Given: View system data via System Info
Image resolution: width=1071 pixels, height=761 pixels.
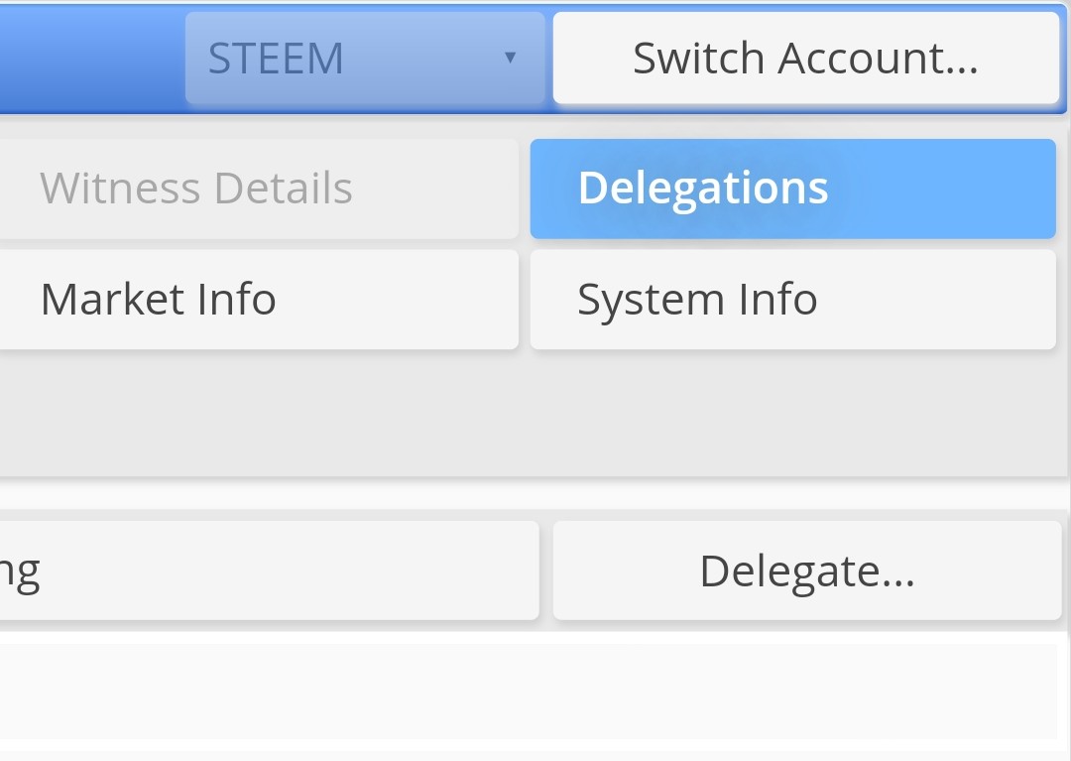Looking at the screenshot, I should pos(793,300).
